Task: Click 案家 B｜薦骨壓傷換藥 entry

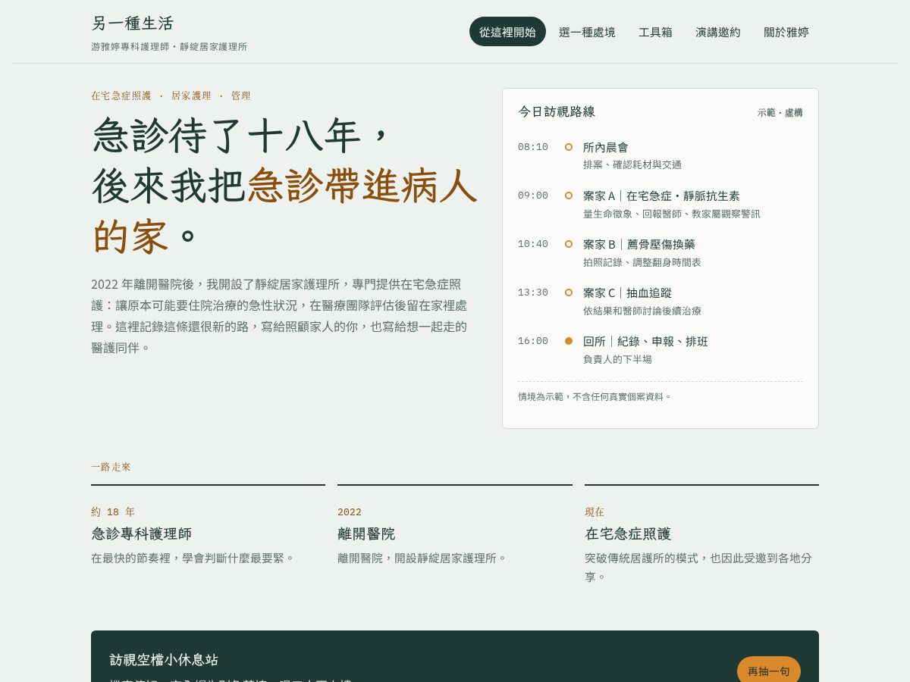Action: click(639, 244)
